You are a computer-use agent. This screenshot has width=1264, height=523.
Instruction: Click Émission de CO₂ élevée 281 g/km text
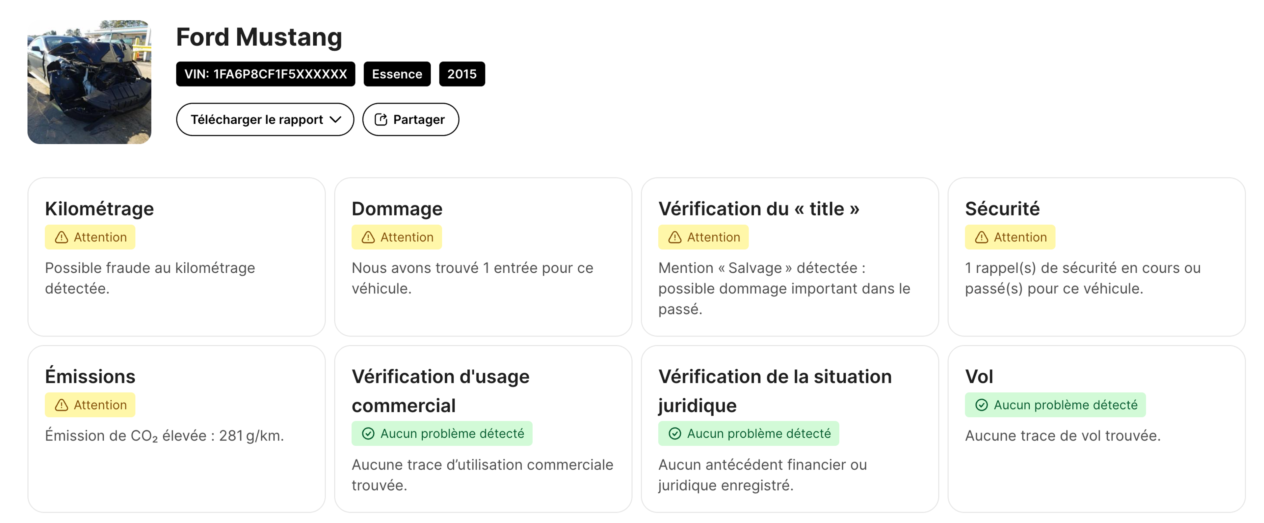tap(164, 436)
